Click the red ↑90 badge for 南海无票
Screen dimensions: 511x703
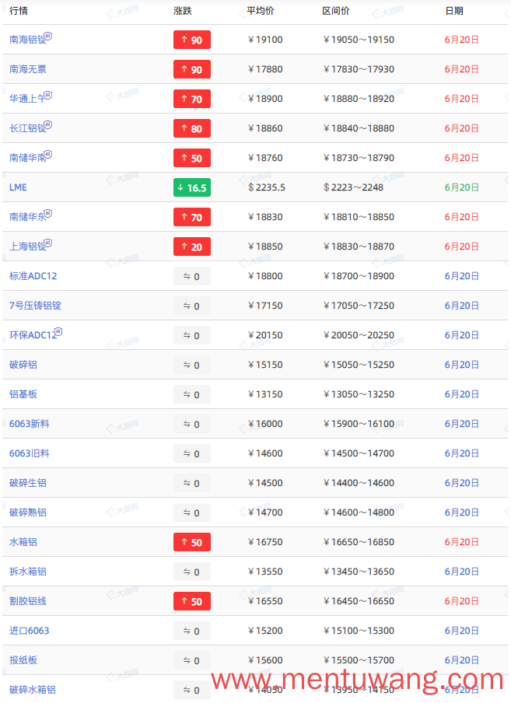(192, 69)
